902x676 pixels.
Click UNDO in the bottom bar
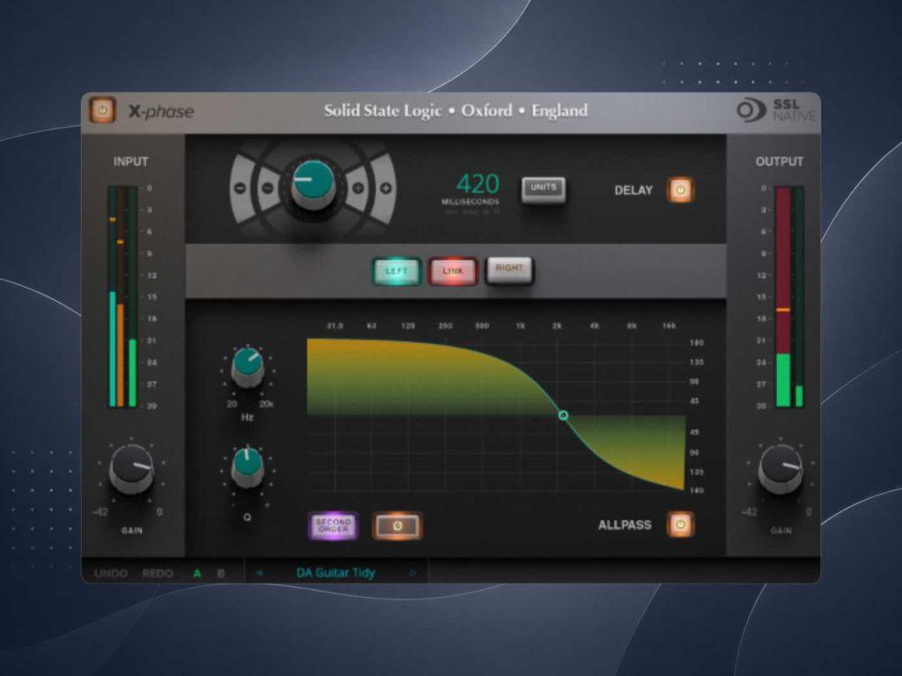pos(110,573)
